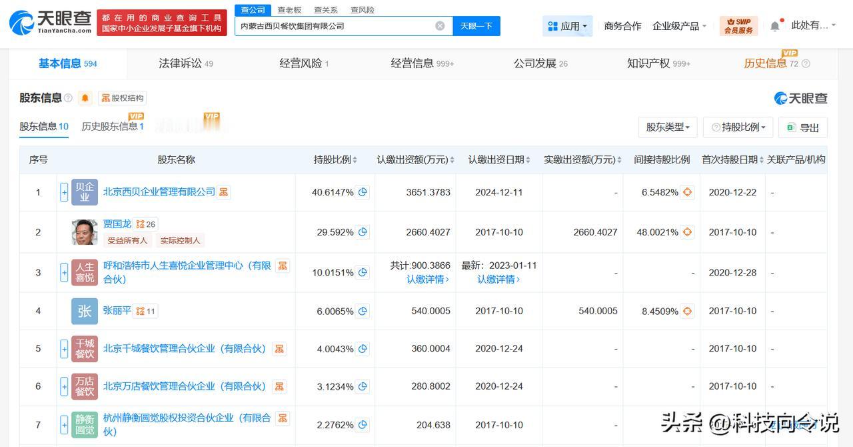Viewport: 853px width, 447px height.
Task: Switch to the 历史信息 VIP tab
Action: tap(771, 63)
